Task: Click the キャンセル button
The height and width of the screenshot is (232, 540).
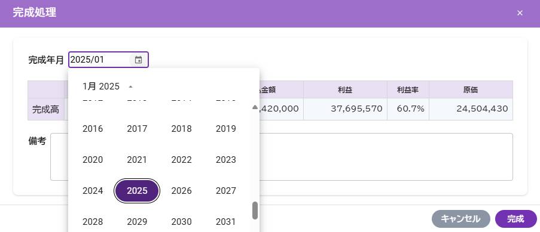Action: [x=461, y=219]
